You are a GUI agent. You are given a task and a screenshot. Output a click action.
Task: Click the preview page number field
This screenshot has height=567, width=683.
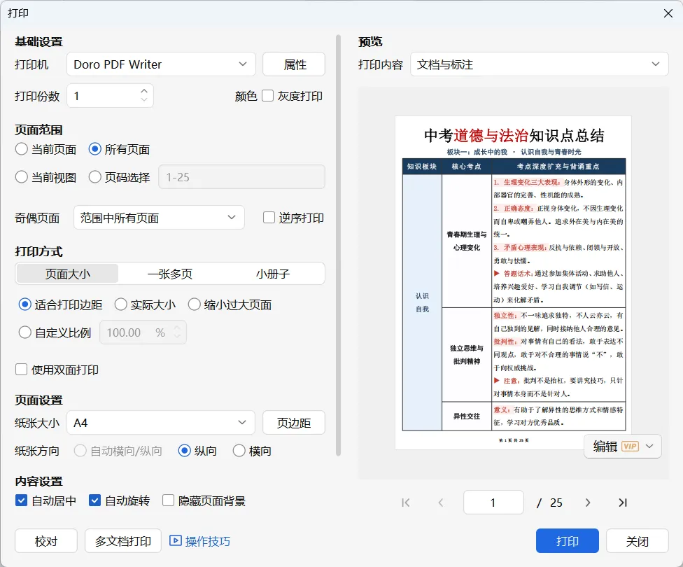[x=493, y=503]
